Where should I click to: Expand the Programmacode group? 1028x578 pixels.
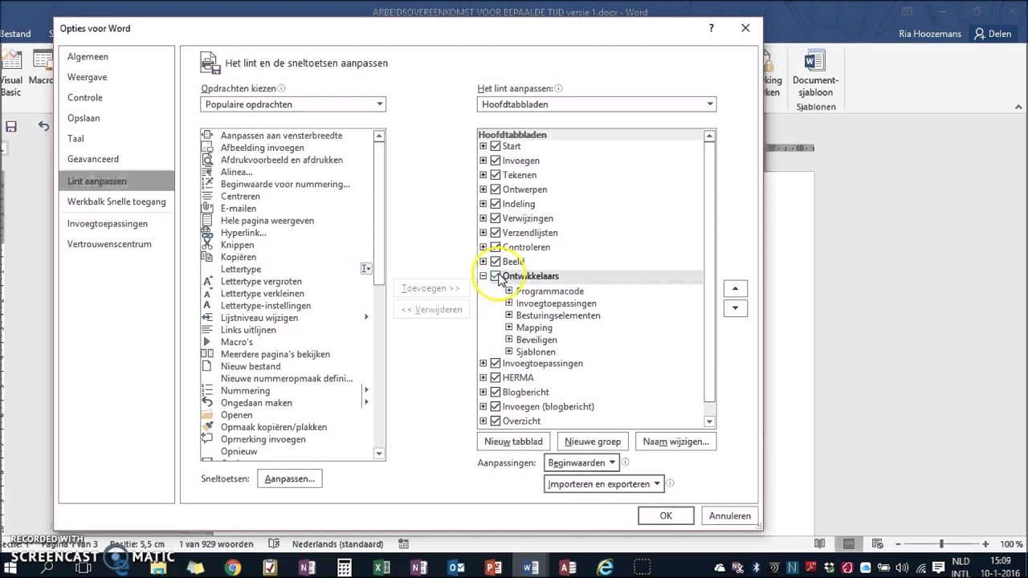pos(509,291)
